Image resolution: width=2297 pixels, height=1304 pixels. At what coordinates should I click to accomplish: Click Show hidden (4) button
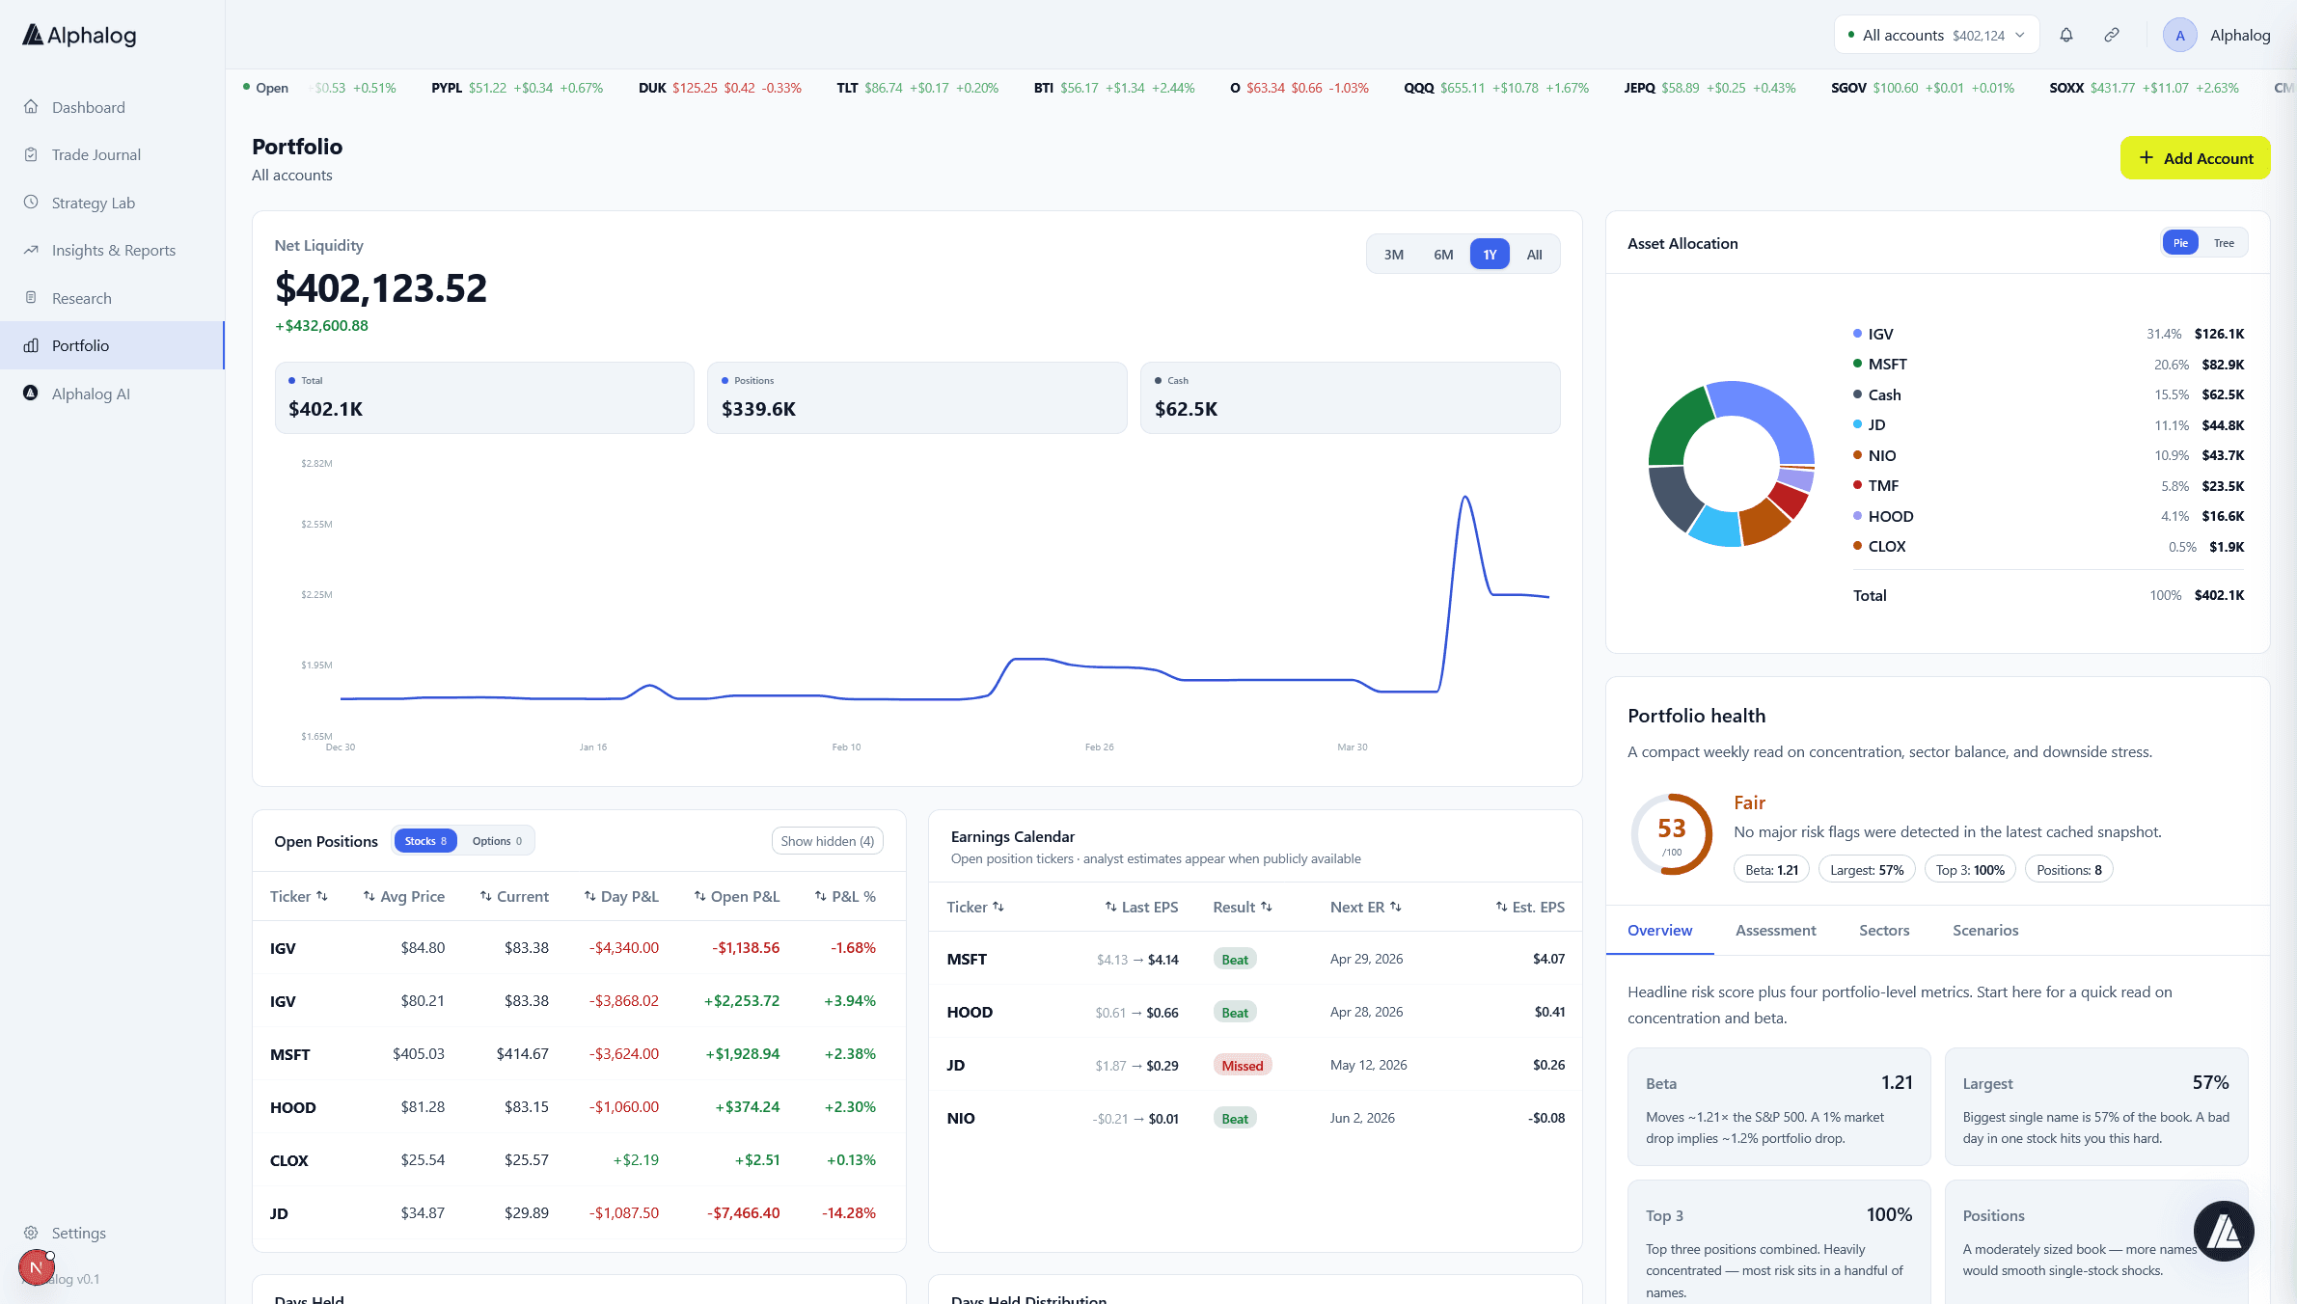(x=827, y=841)
